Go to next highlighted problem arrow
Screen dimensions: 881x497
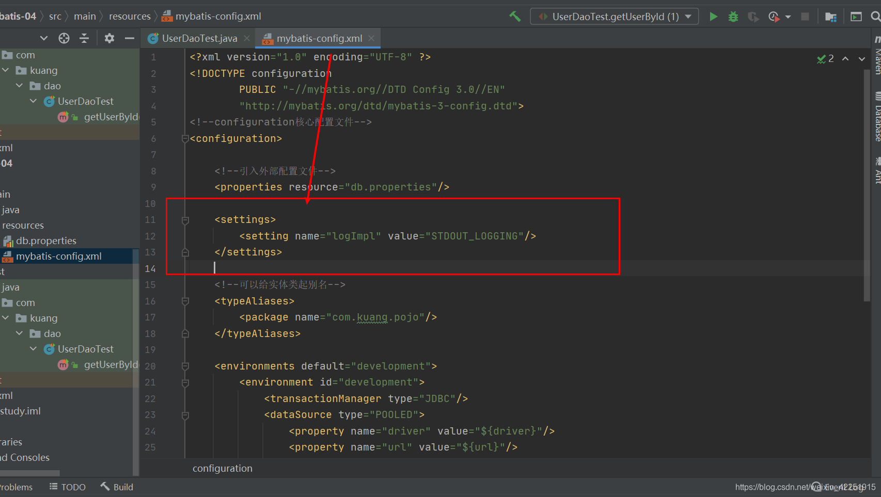[x=862, y=59]
